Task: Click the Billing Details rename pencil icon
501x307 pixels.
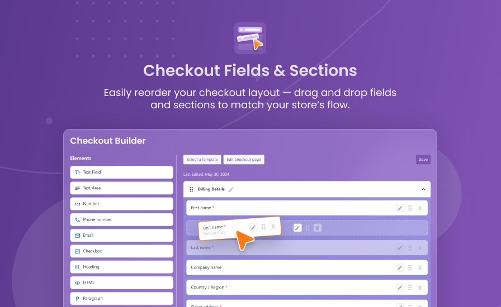Action: (x=231, y=189)
